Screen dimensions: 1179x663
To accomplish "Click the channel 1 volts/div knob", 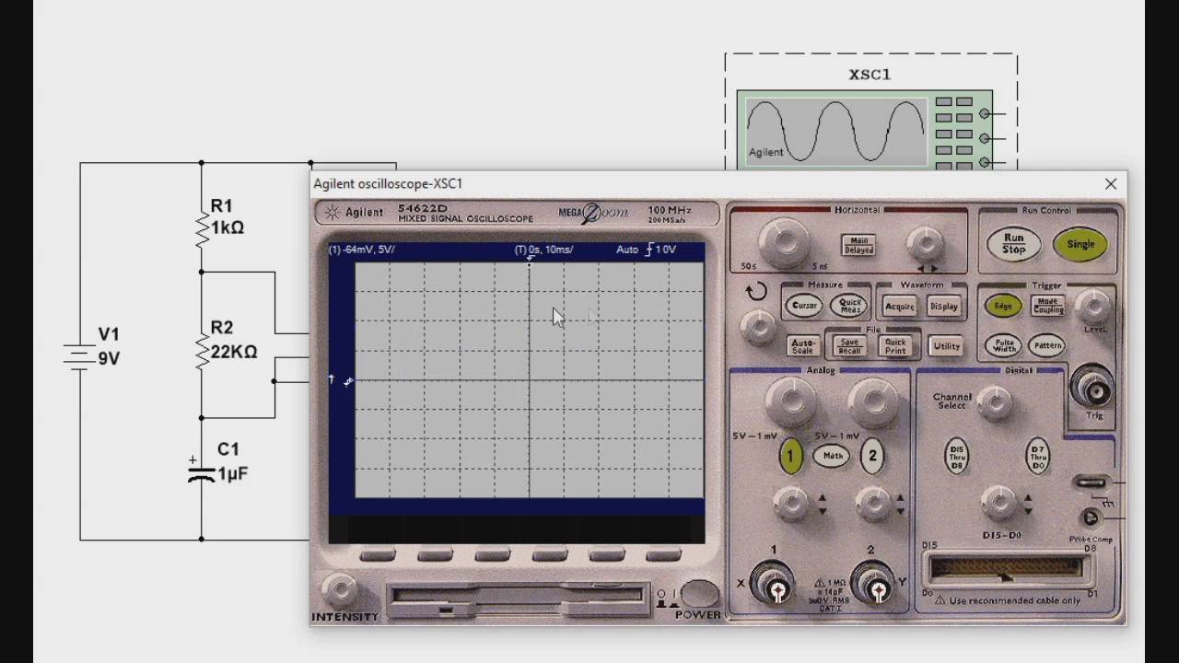I will [x=790, y=401].
